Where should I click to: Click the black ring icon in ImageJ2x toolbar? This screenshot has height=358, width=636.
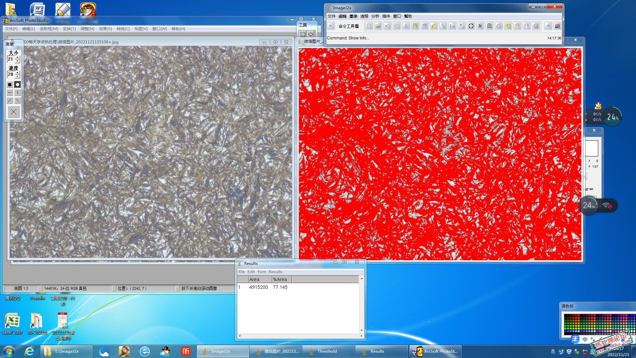click(x=471, y=26)
